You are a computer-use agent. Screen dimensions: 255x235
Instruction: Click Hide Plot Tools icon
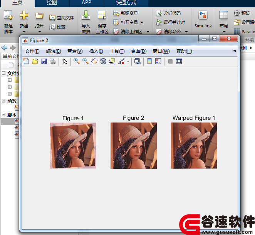coord(170,61)
